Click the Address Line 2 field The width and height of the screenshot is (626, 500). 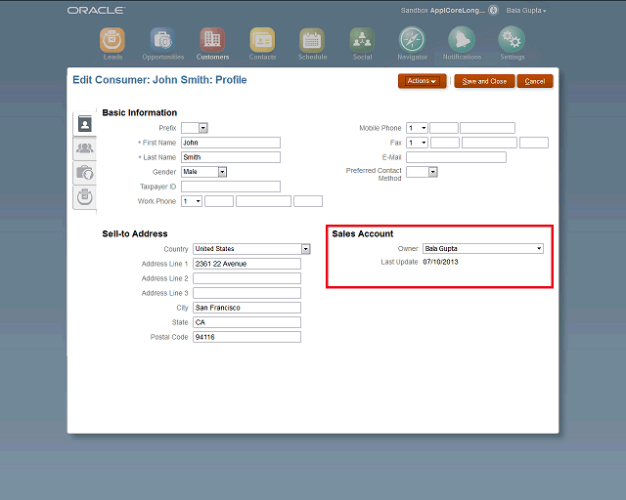pyautogui.click(x=247, y=278)
